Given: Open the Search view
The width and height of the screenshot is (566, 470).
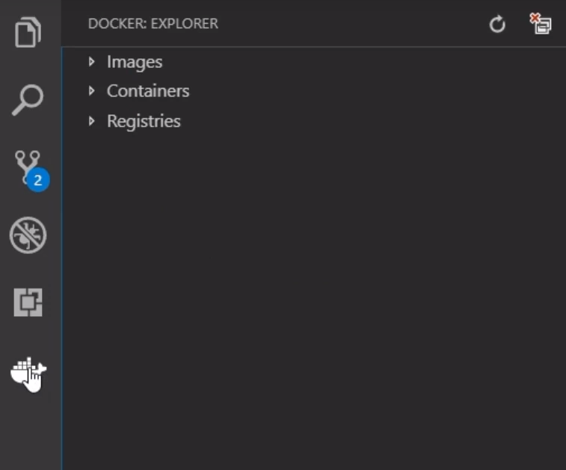Looking at the screenshot, I should click(x=28, y=100).
